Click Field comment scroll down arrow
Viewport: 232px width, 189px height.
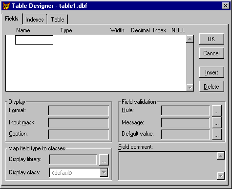coord(221,176)
